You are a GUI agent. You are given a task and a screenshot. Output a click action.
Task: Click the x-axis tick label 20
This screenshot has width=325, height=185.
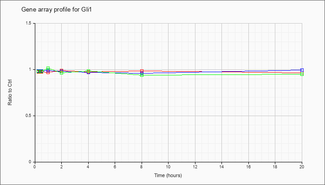[x=302, y=166]
